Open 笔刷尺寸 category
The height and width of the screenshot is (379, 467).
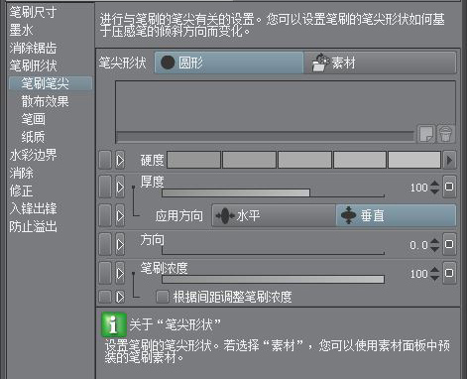[x=33, y=12]
